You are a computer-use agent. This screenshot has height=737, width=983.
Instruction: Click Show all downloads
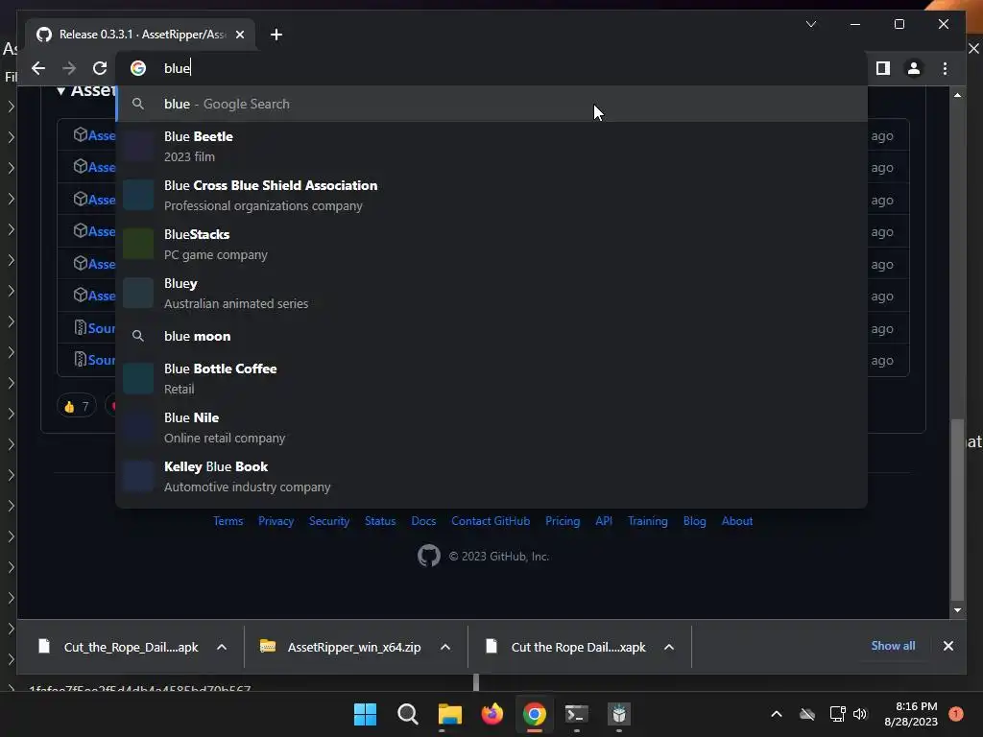point(893,646)
